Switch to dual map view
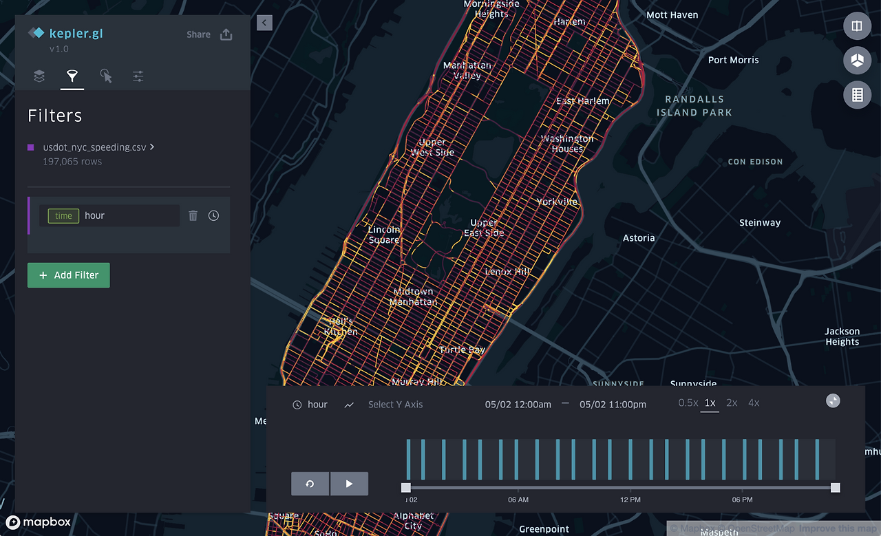The width and height of the screenshot is (881, 536). 857,26
